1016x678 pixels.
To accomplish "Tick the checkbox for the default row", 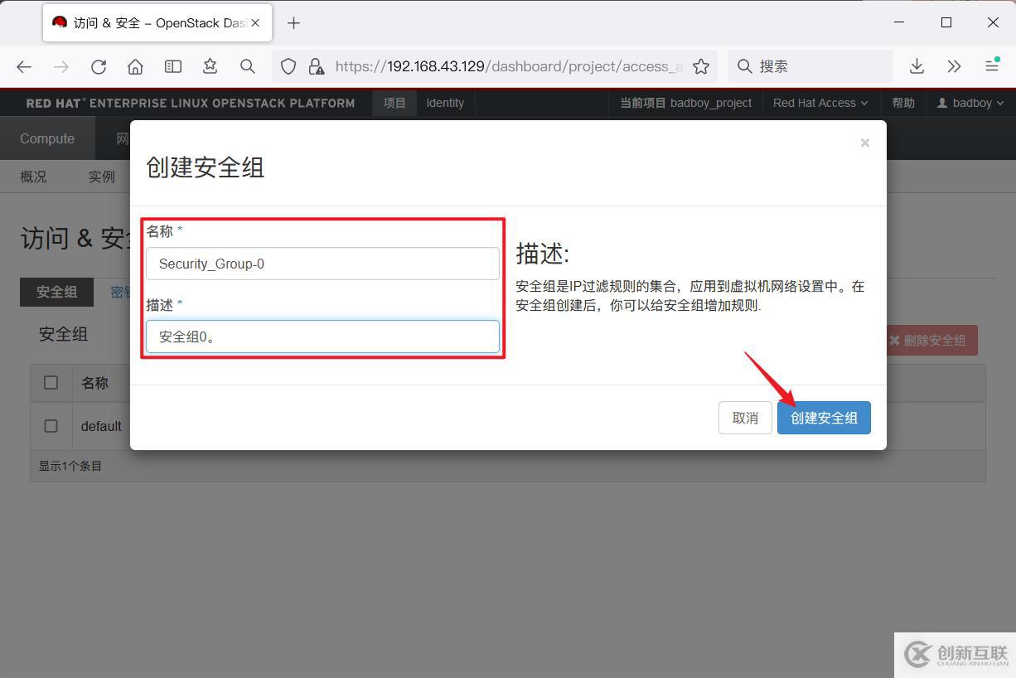I will [51, 425].
